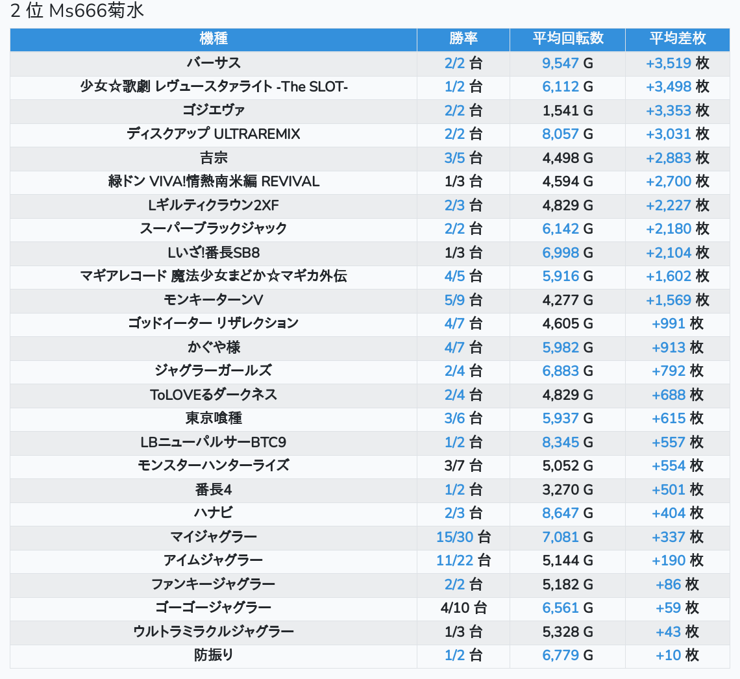Screen dimensions: 740x679
Task: Open the +3,498 average difference value
Action: pos(668,87)
